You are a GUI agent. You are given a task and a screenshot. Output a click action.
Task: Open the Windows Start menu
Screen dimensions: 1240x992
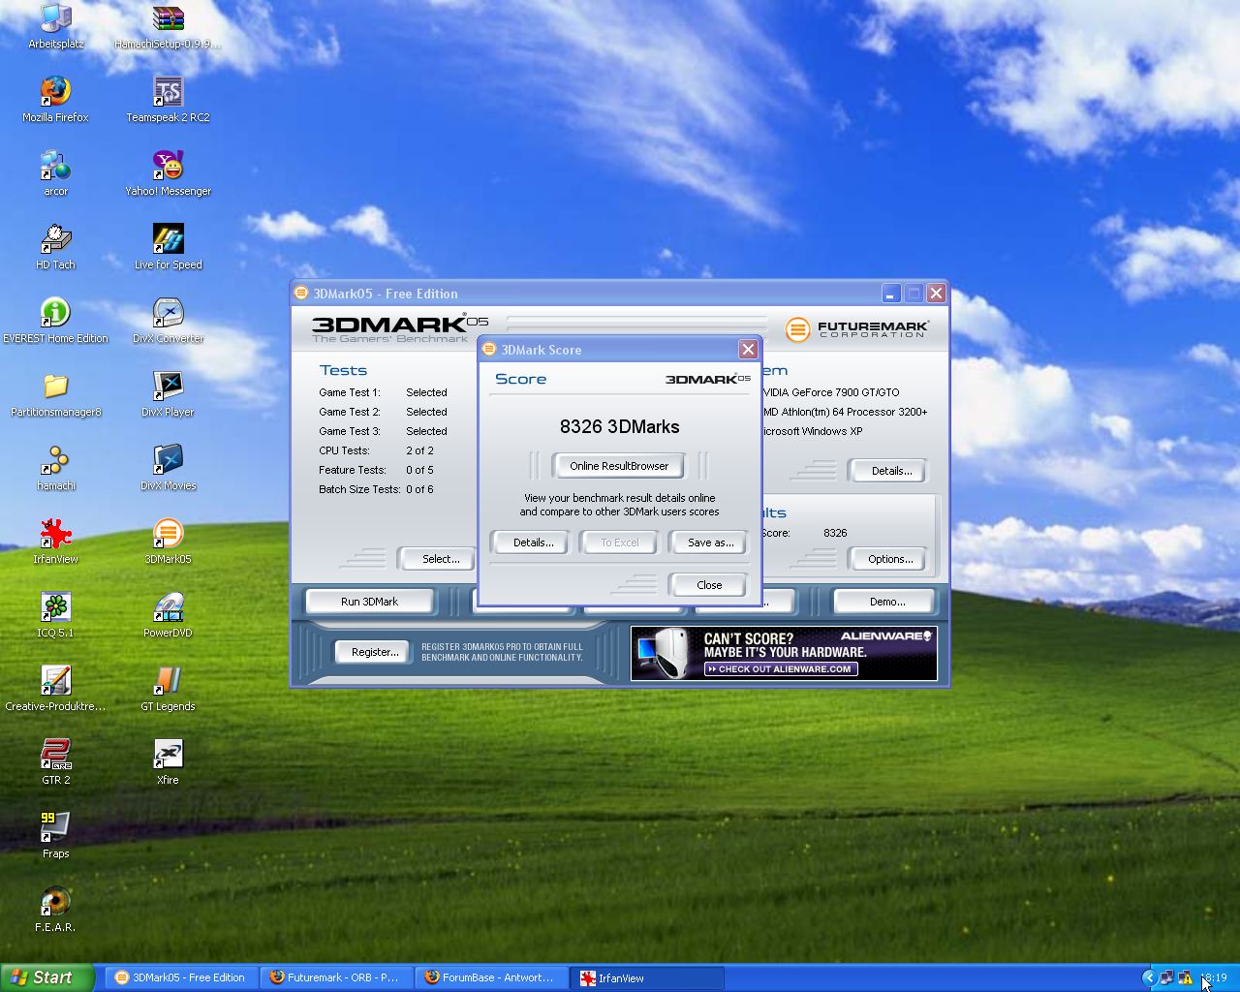(47, 977)
